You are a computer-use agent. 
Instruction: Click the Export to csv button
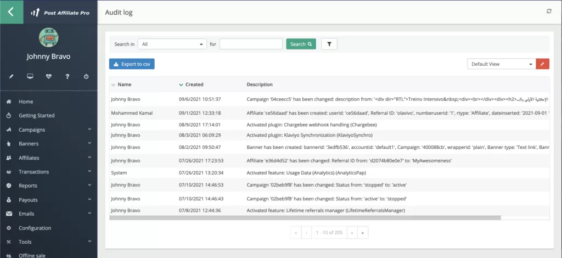tap(132, 64)
